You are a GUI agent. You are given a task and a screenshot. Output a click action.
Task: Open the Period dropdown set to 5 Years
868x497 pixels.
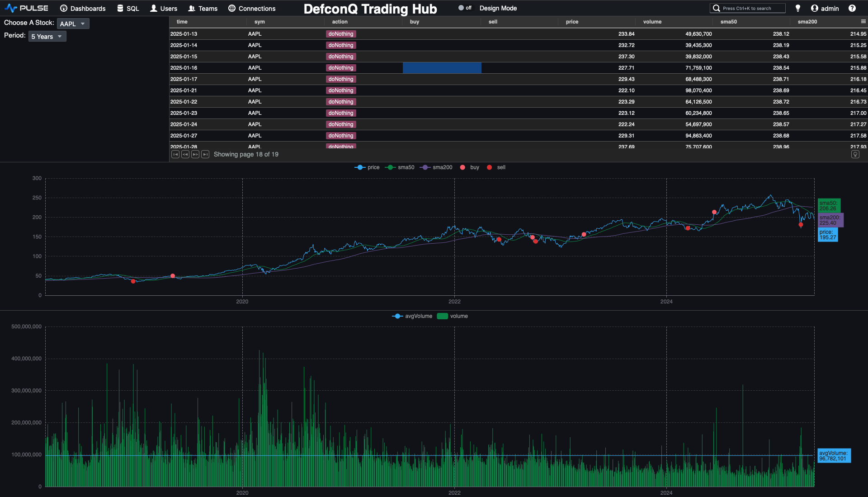(47, 36)
